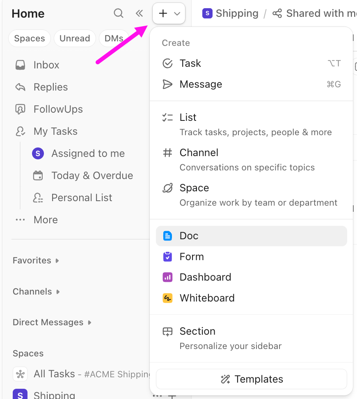Click the Whiteboard icon in Create menu

click(167, 298)
